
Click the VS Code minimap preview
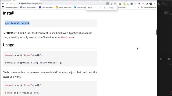click(x=167, y=12)
